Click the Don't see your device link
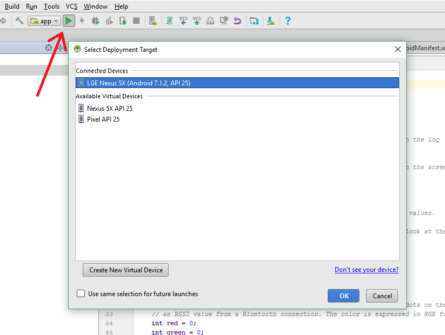 point(366,269)
